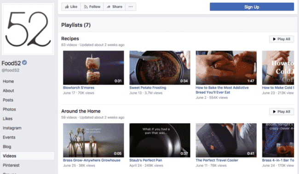Click the 59 videos updated text
The width and height of the screenshot is (299, 174).
point(92,118)
